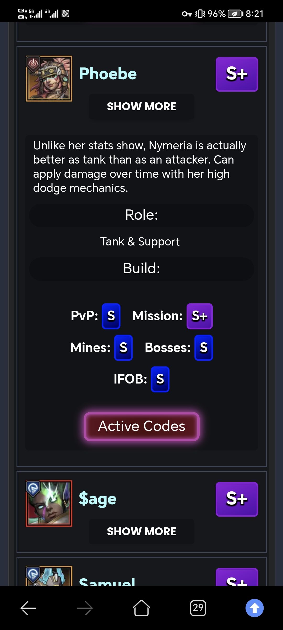Tap the Bosses S rating badge
Screen dimensions: 283x630
[x=204, y=348]
